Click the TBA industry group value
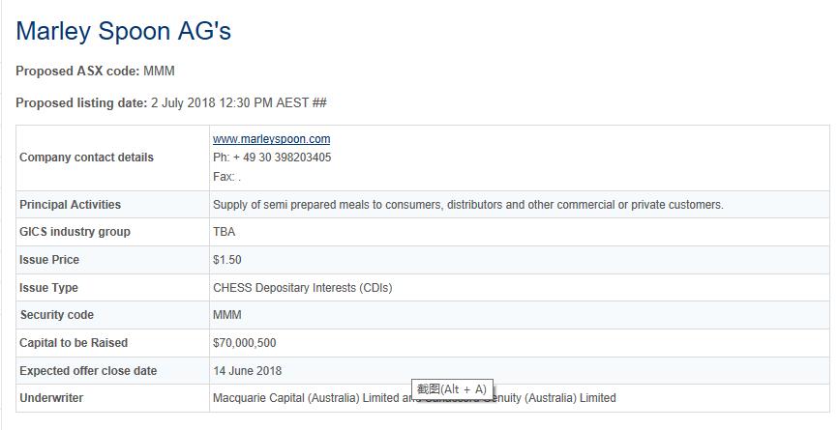The height and width of the screenshot is (430, 839). (x=224, y=232)
